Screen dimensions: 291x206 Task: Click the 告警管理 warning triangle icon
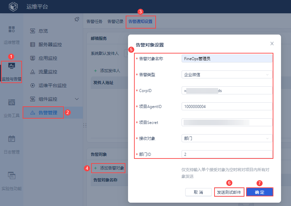click(x=33, y=113)
